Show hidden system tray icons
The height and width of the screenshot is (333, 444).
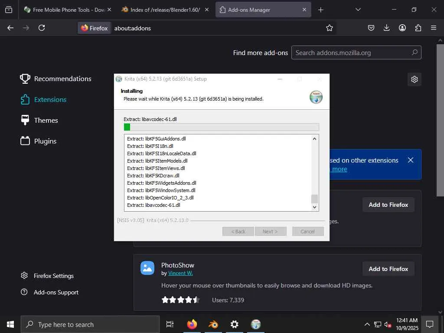pyautogui.click(x=367, y=324)
